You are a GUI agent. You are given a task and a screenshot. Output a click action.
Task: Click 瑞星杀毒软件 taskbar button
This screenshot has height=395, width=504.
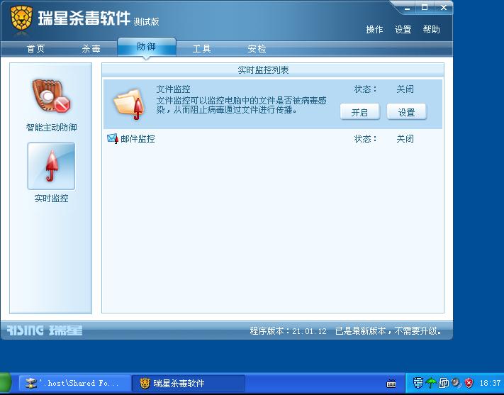tap(189, 383)
